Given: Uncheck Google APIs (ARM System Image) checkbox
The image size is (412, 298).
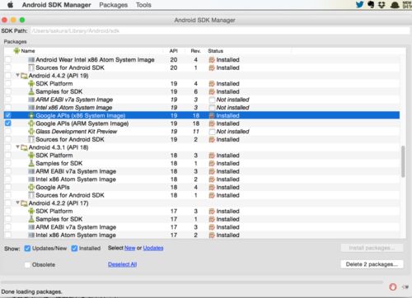Looking at the screenshot, I should pyautogui.click(x=8, y=123).
